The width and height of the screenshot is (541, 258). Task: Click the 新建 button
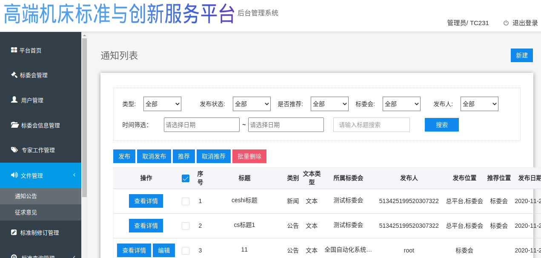point(521,55)
